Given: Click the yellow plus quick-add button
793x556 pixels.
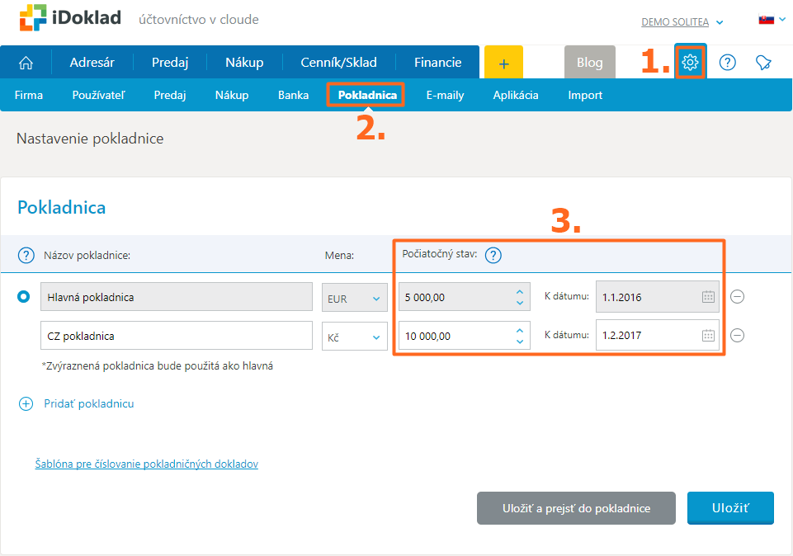Looking at the screenshot, I should (503, 63).
